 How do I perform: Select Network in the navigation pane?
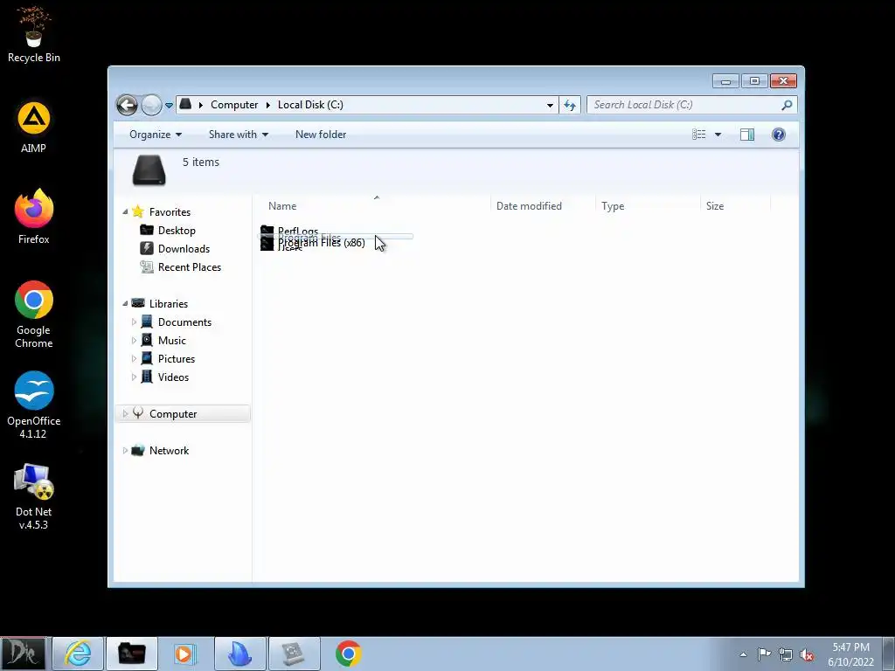pyautogui.click(x=169, y=451)
